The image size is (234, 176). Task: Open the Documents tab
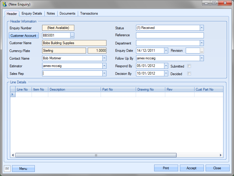tap(67, 13)
